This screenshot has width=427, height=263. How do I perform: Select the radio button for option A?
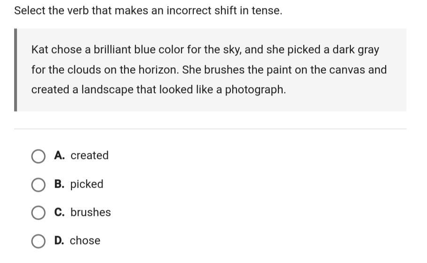(x=38, y=156)
